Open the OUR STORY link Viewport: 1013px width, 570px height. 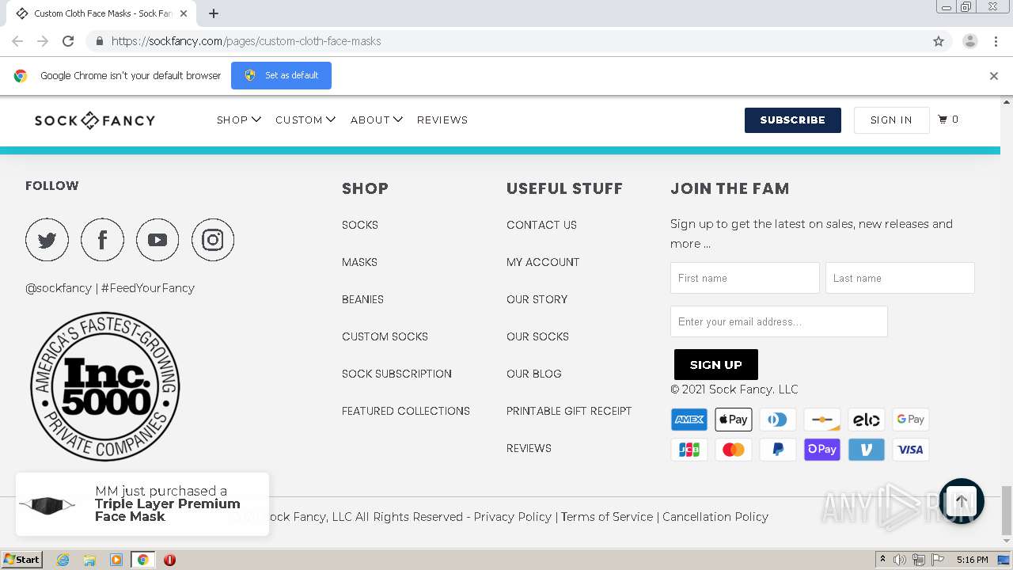click(537, 299)
